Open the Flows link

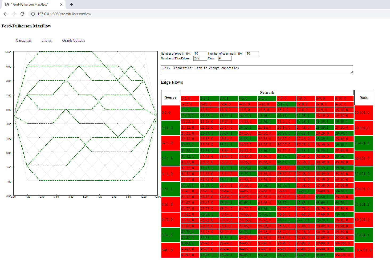tap(47, 40)
